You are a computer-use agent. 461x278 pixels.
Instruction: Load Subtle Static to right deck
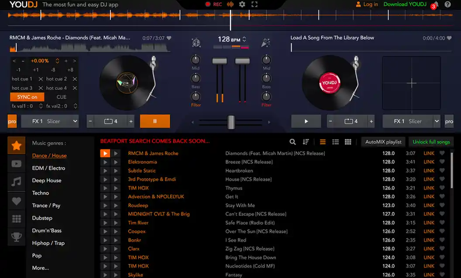(x=116, y=171)
